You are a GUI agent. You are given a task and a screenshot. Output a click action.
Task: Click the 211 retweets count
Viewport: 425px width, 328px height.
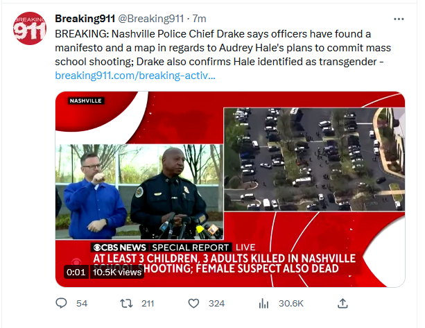[148, 303]
